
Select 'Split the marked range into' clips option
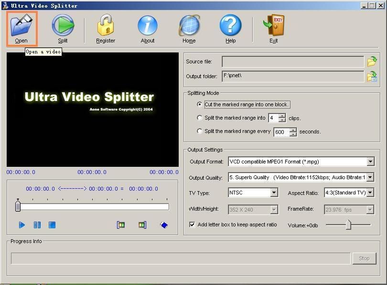click(x=199, y=118)
